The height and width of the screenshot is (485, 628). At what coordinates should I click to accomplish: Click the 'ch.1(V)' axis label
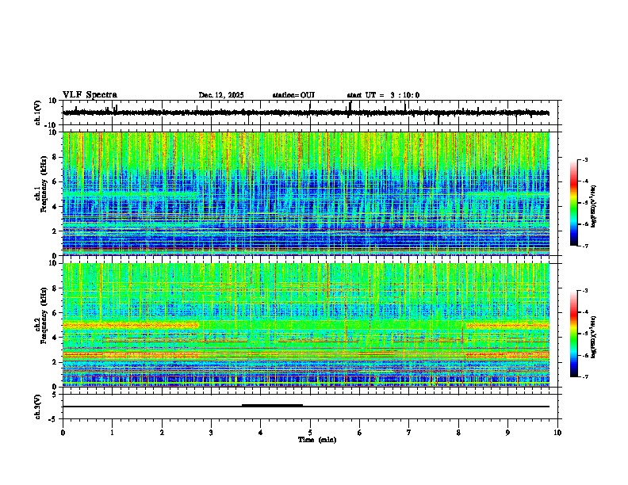38,113
